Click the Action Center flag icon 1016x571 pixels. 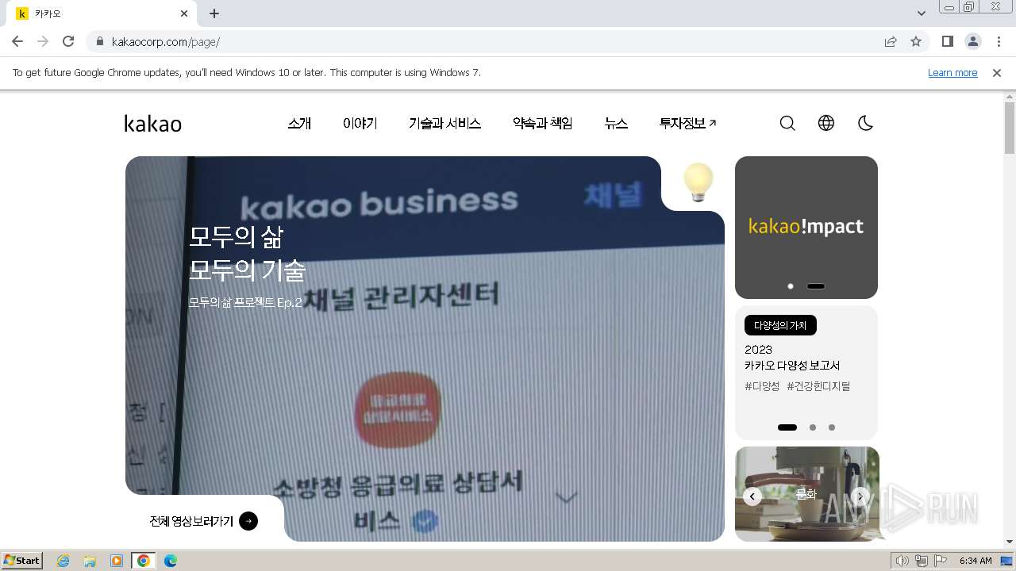(x=941, y=561)
